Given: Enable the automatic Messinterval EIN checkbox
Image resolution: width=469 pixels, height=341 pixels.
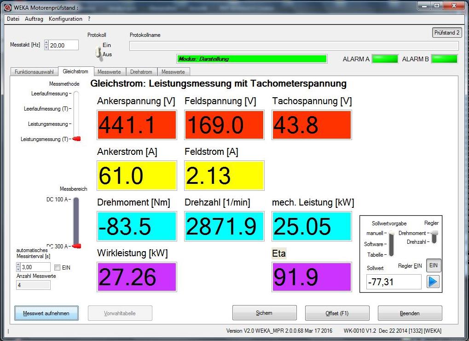Looking at the screenshot, I should [58, 267].
